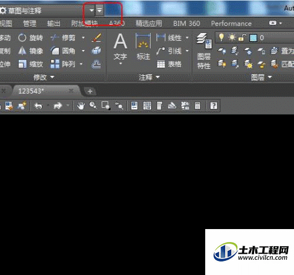The height and width of the screenshot is (275, 294).
Task: Click the layer Unlock open-padlock icon
Action: [x=262, y=64]
